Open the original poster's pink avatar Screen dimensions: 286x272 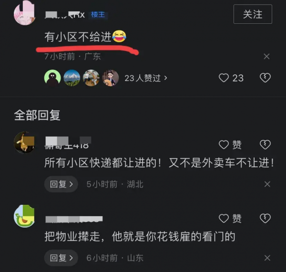click(x=25, y=14)
